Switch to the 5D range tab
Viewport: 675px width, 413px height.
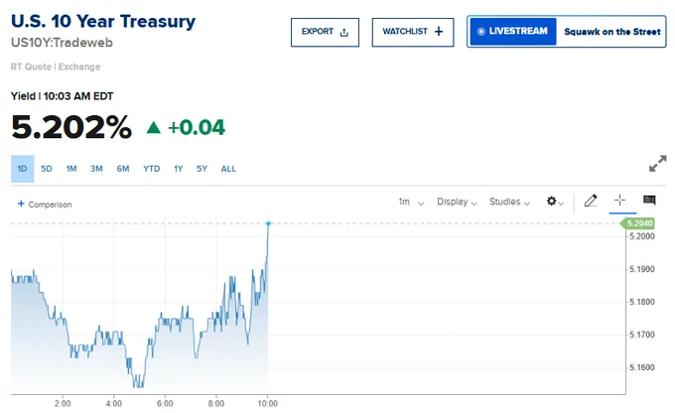[x=47, y=169]
